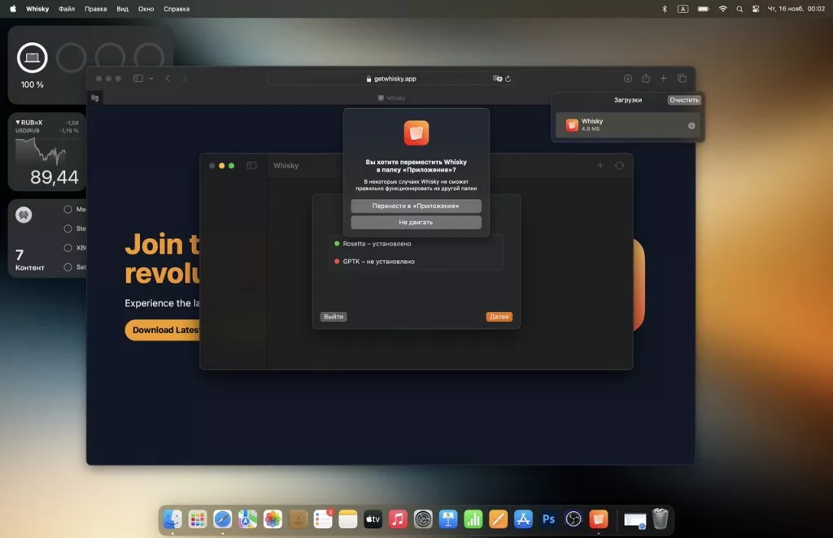
Task: Check the reminder circle beside 'Ste'
Action: 68,228
